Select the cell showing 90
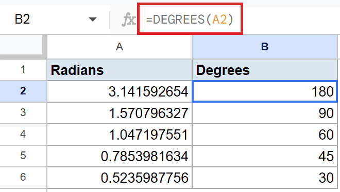 coord(265,113)
